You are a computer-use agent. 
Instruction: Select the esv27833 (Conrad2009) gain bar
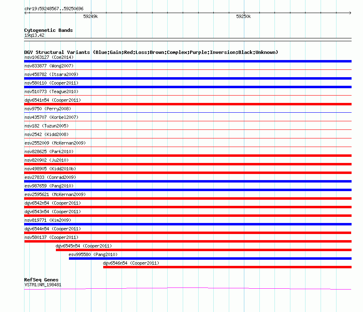(188, 181)
